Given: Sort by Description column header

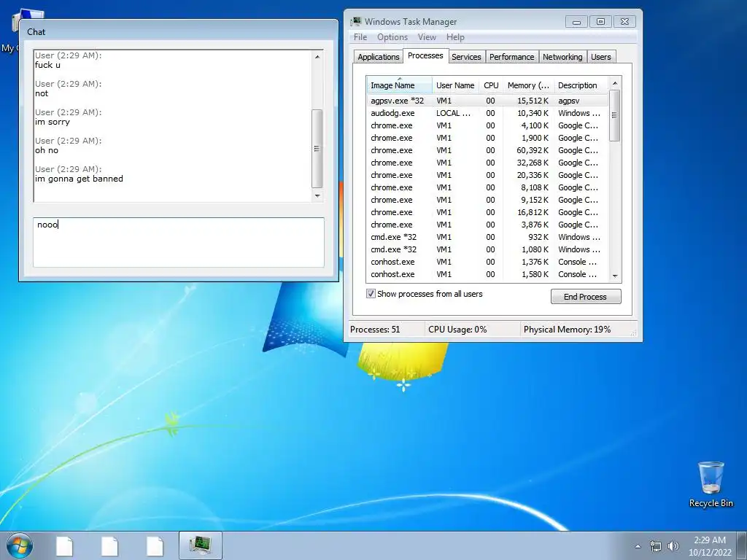Looking at the screenshot, I should pos(581,85).
